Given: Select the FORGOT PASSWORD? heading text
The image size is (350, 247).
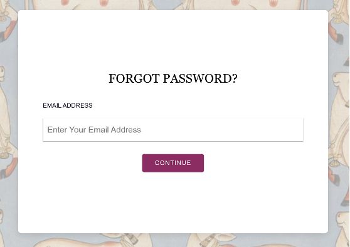Looking at the screenshot, I should point(173,78).
